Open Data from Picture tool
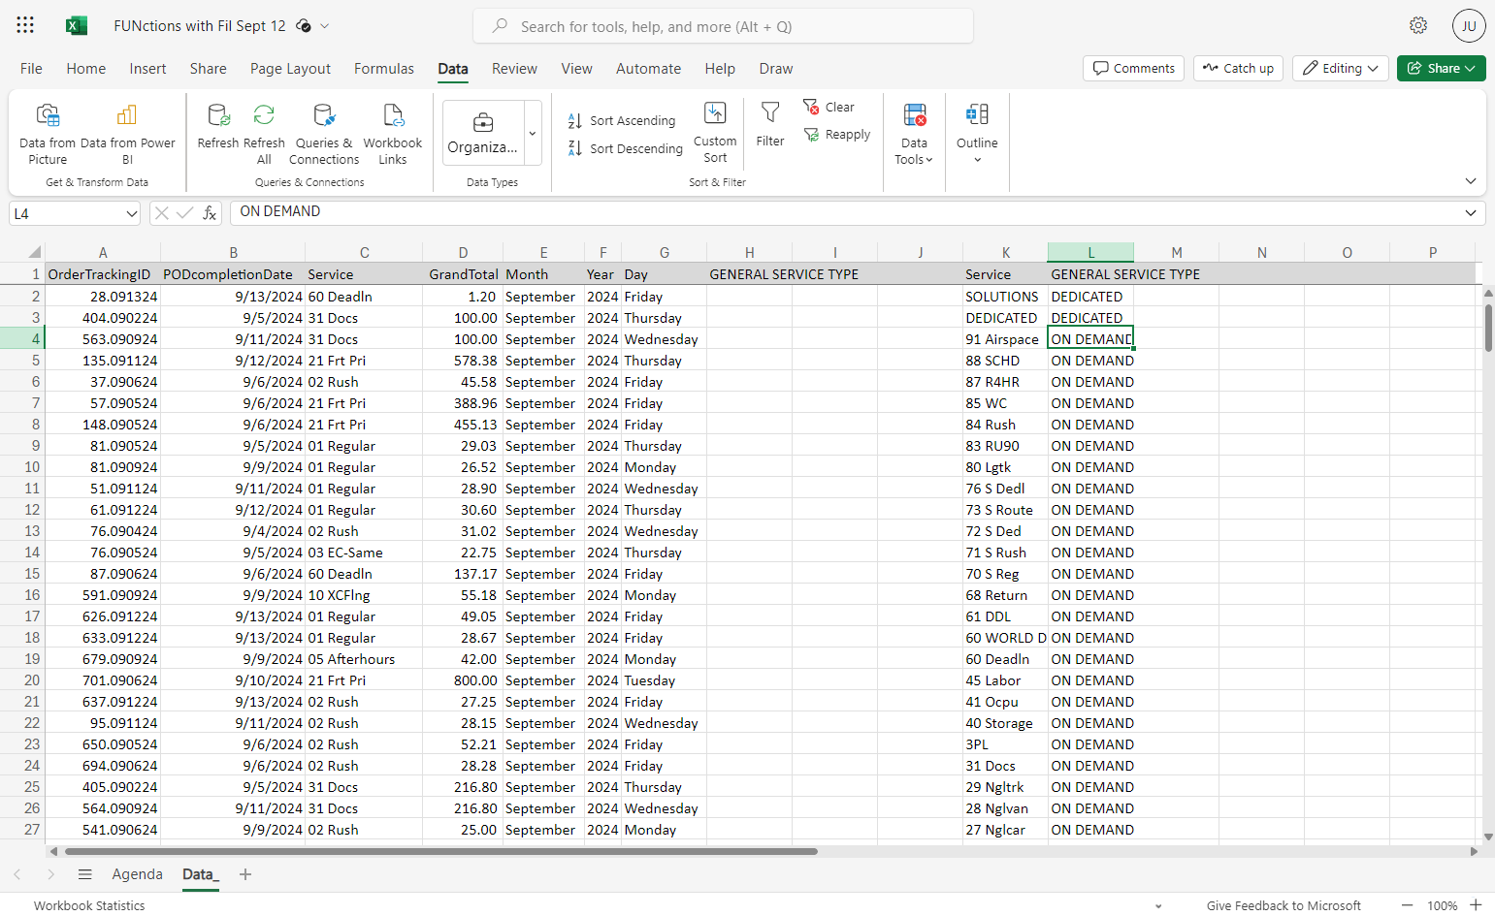Screen dimensions: 1495x916 click(x=48, y=134)
